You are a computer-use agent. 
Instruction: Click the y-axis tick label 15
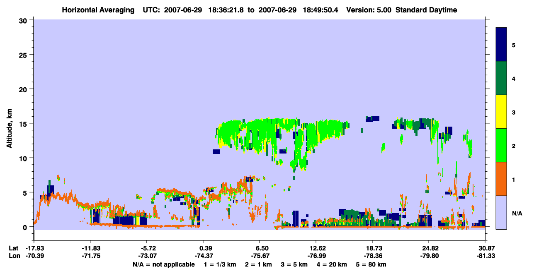24,124
